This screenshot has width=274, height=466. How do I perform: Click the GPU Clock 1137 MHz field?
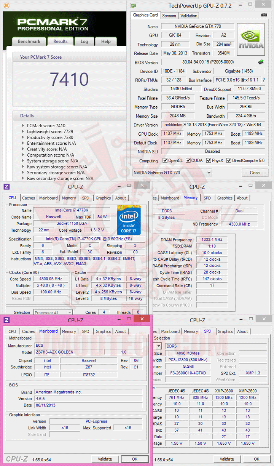[172, 134]
